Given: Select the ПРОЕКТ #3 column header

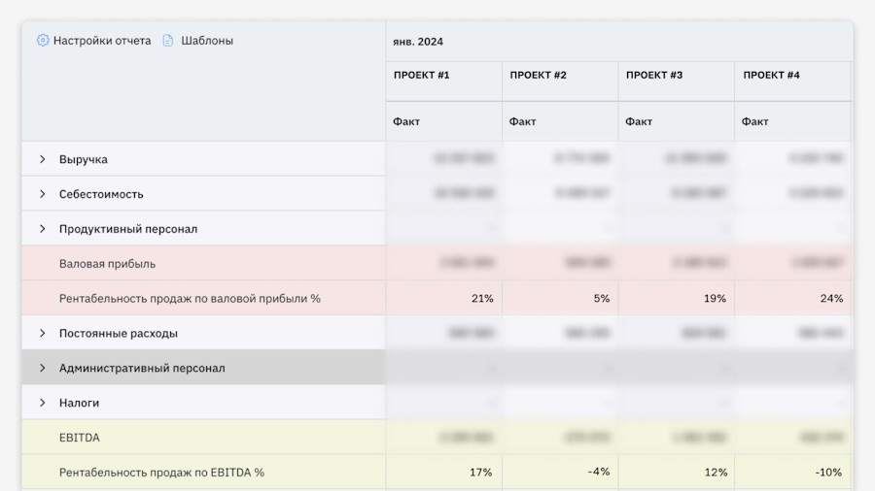Looking at the screenshot, I should (x=654, y=76).
